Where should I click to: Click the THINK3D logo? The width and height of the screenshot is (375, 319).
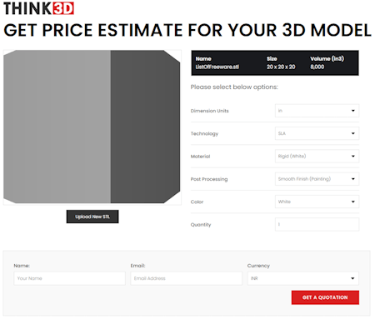38,8
